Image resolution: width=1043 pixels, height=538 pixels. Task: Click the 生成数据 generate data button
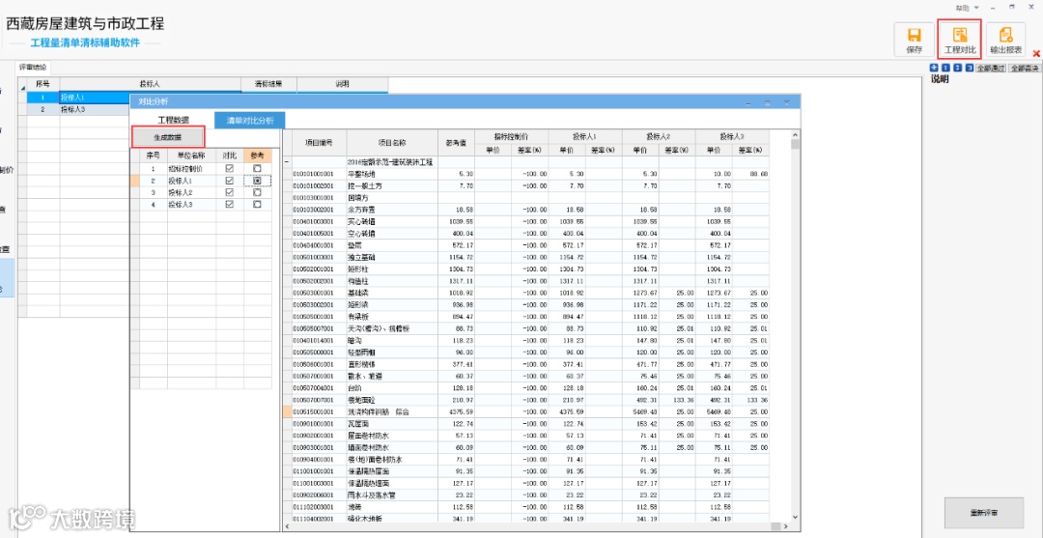[168, 137]
